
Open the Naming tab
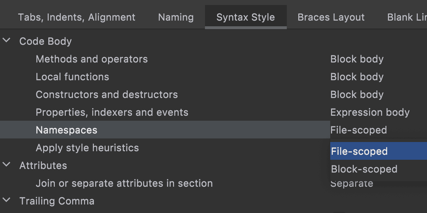pyautogui.click(x=176, y=17)
